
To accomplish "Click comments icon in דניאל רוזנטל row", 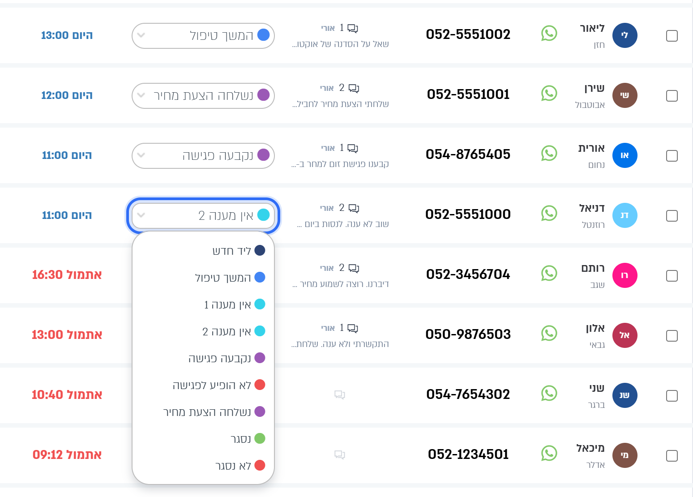I will pos(354,208).
